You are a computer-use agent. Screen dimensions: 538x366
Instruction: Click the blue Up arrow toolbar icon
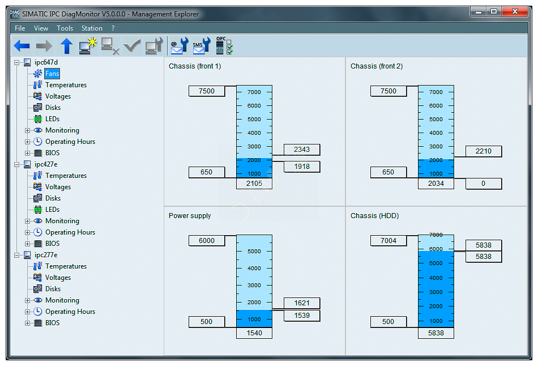point(67,46)
